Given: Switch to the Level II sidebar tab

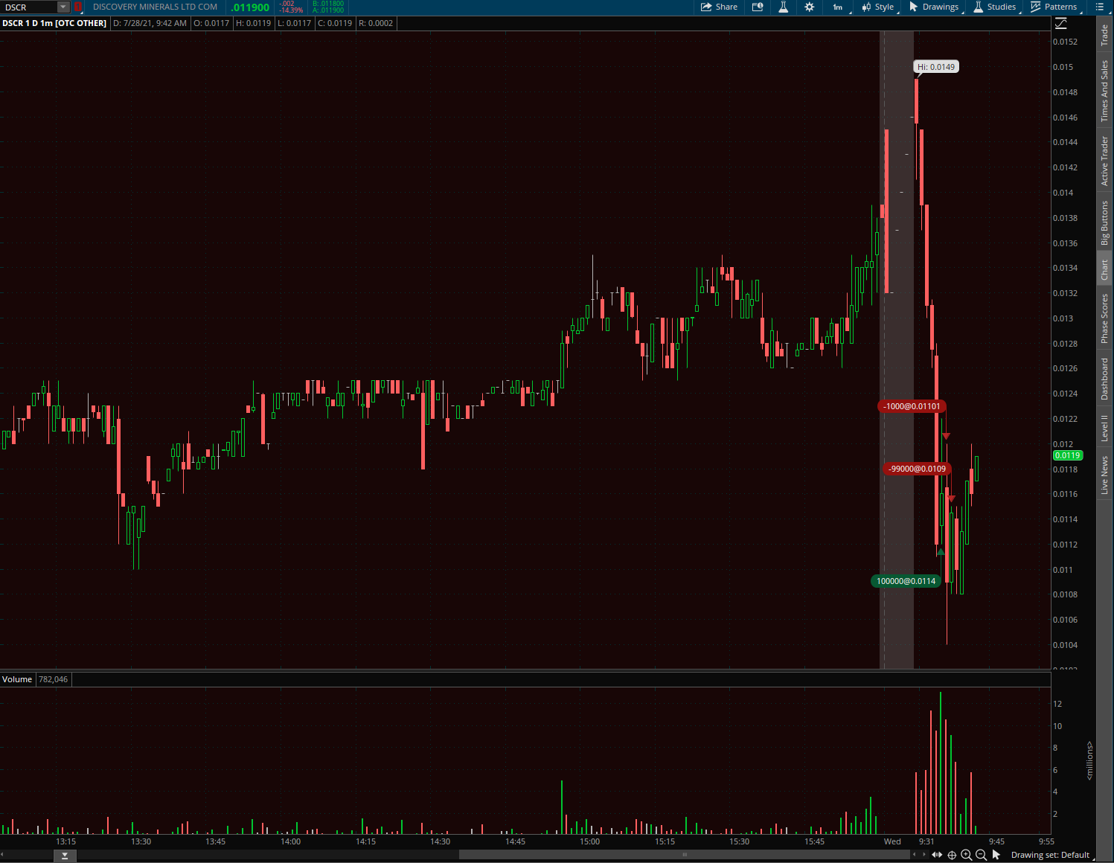Looking at the screenshot, I should point(1105,428).
